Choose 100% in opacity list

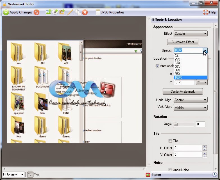pos(190,78)
